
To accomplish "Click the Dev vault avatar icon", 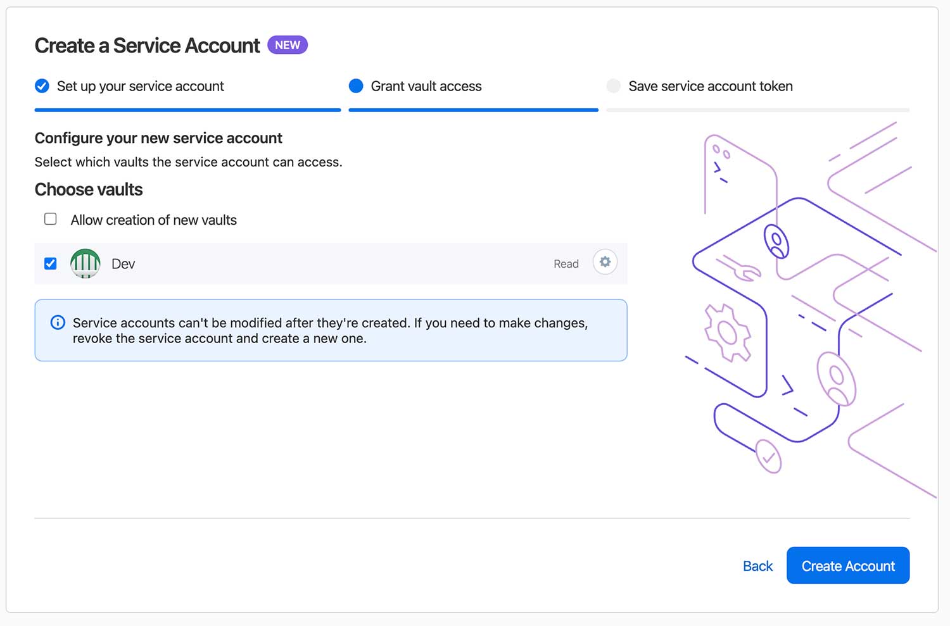I will (x=85, y=263).
